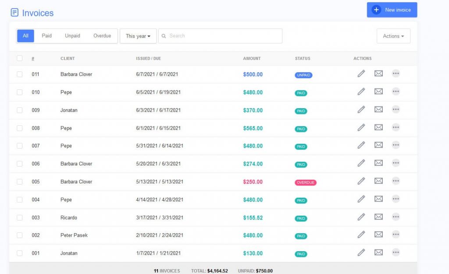Tick the checkbox for invoice 008

tap(19, 127)
